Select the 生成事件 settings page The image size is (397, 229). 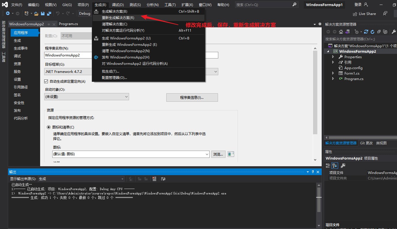(x=21, y=48)
